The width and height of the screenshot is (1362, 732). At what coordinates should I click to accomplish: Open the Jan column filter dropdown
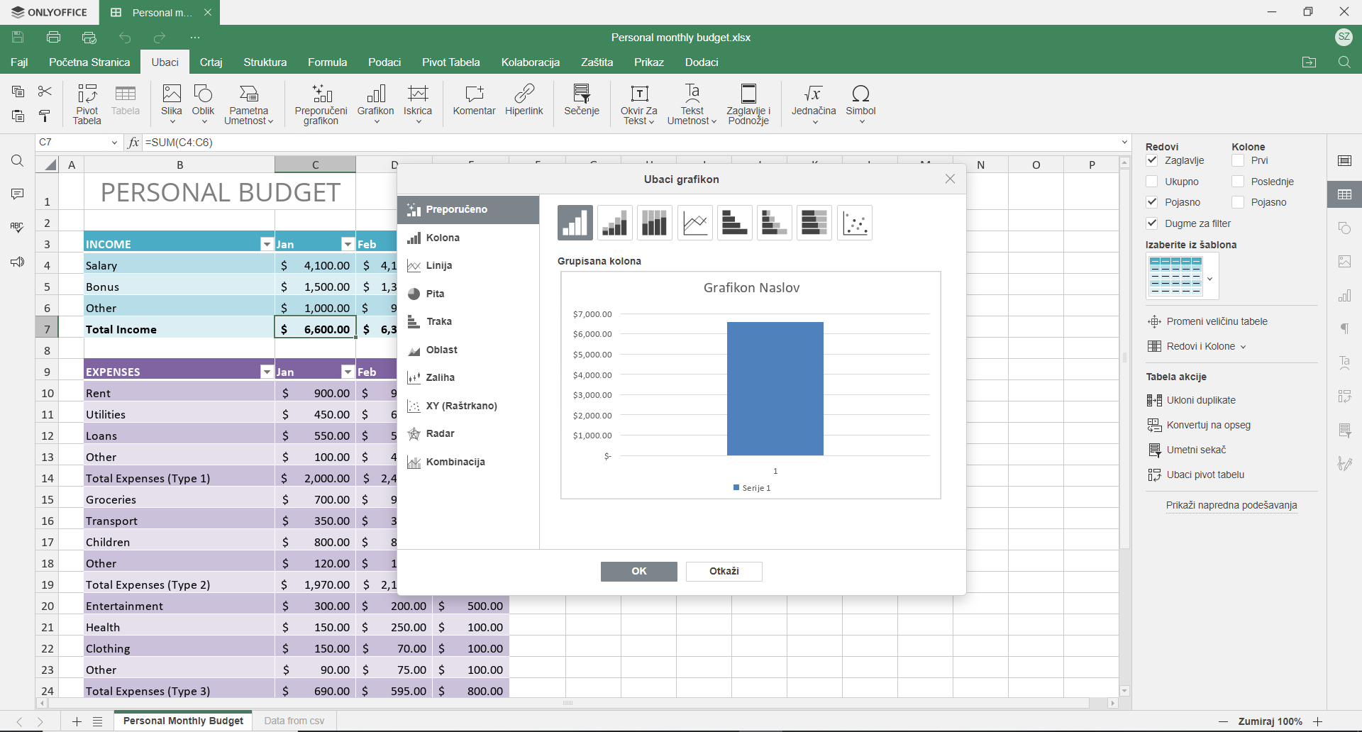[x=348, y=243]
